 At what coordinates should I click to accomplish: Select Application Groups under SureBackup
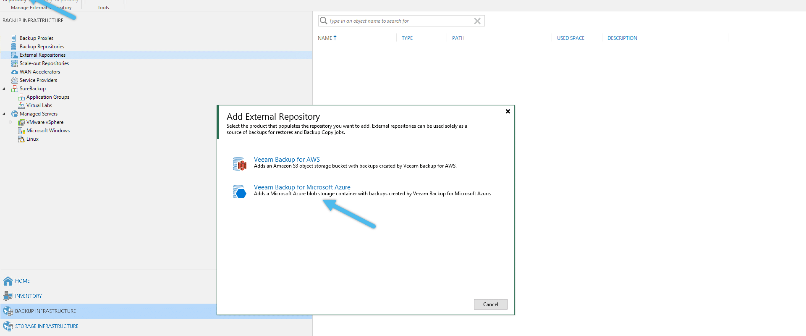48,97
